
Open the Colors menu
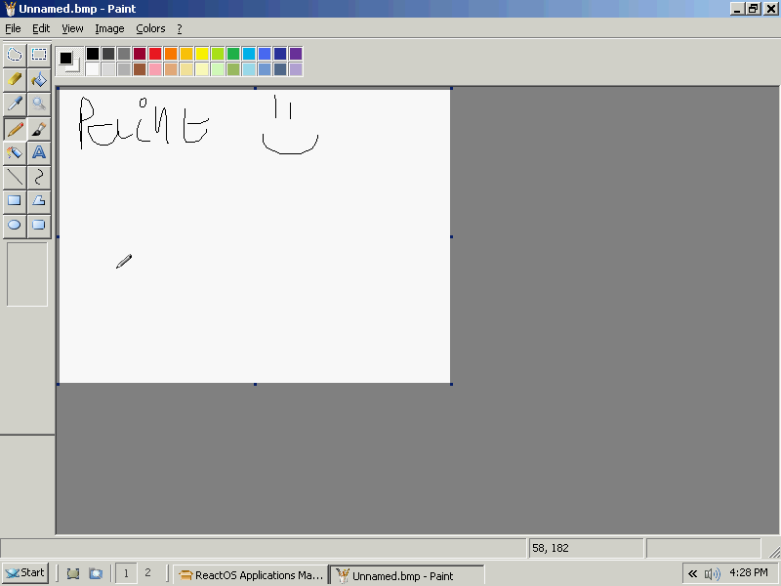click(150, 28)
